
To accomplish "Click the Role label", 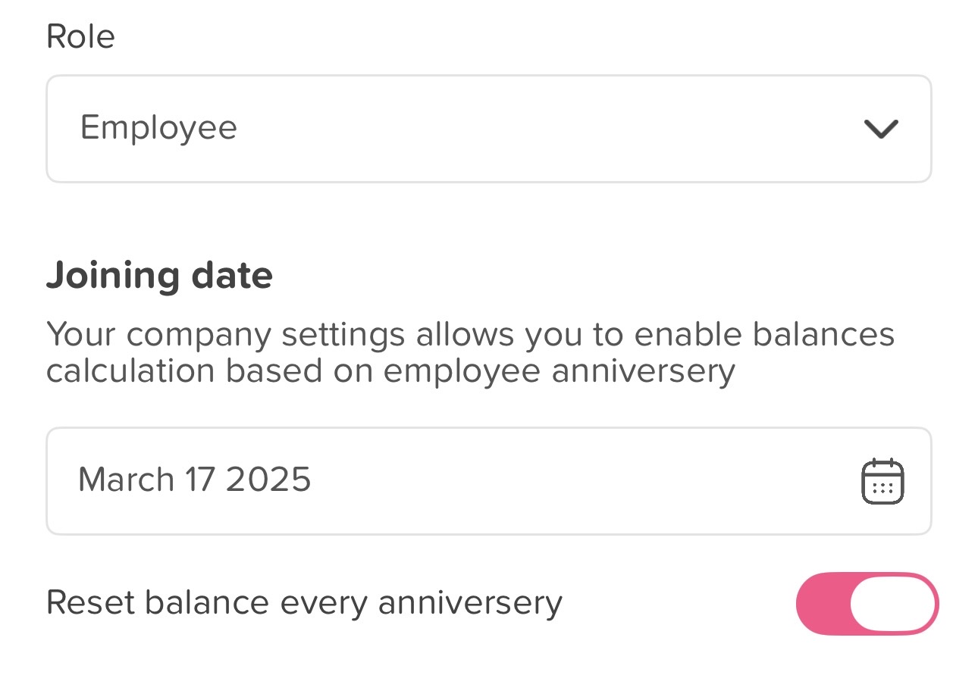I will [x=80, y=36].
